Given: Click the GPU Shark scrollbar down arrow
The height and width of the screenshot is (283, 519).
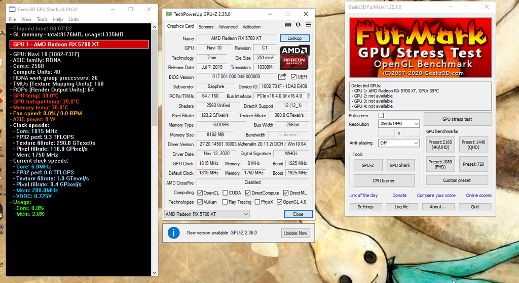Looking at the screenshot, I should click(154, 273).
